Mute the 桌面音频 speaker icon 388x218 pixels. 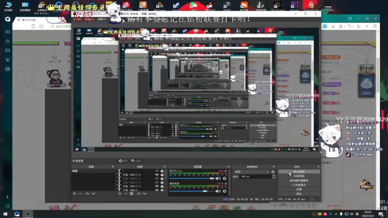218,191
